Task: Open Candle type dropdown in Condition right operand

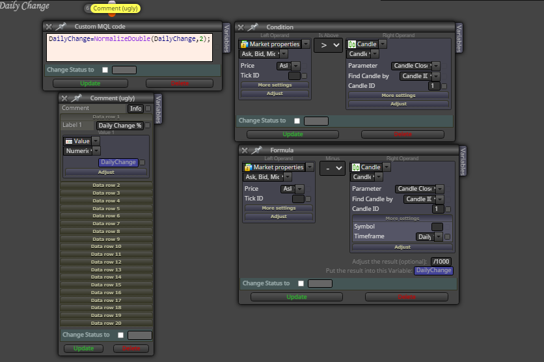Action: coord(383,44)
